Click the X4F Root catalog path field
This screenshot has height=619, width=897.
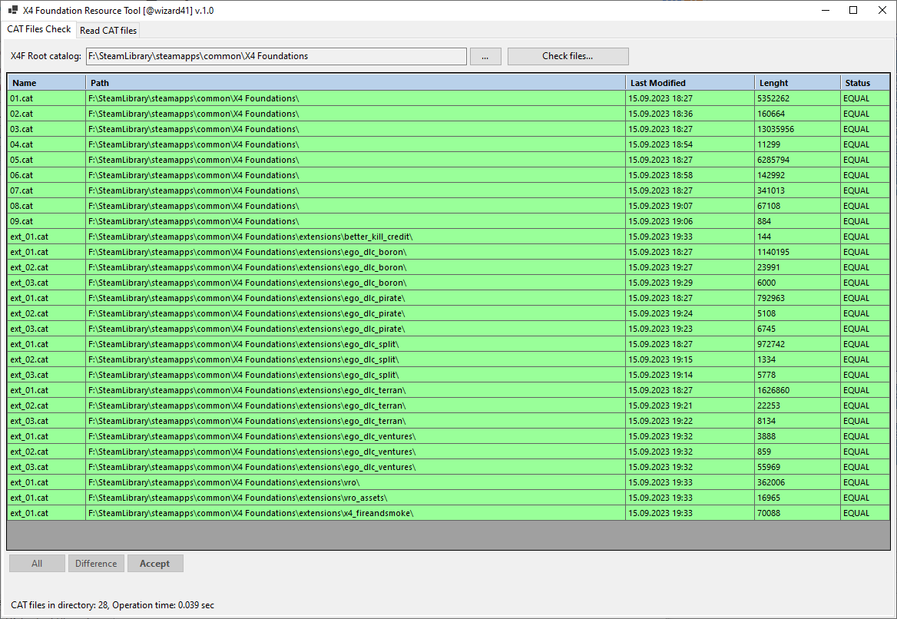tap(276, 56)
